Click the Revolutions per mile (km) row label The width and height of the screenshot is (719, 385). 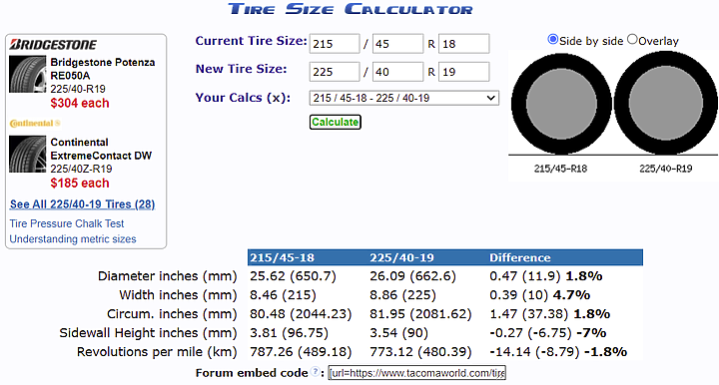click(x=157, y=351)
